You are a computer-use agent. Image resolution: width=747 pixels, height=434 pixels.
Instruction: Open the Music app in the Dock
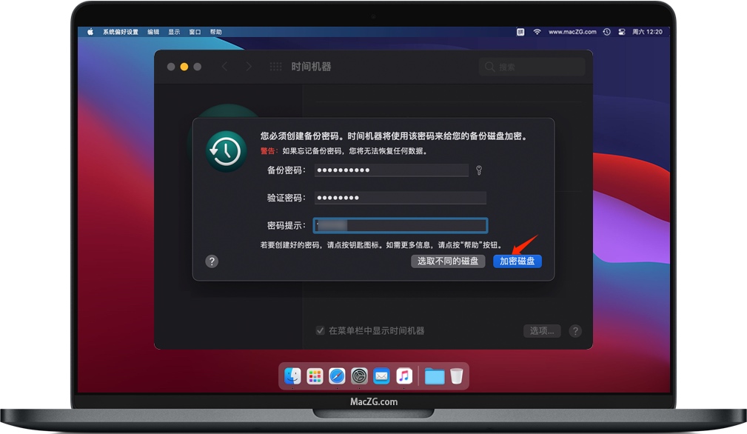tap(404, 376)
